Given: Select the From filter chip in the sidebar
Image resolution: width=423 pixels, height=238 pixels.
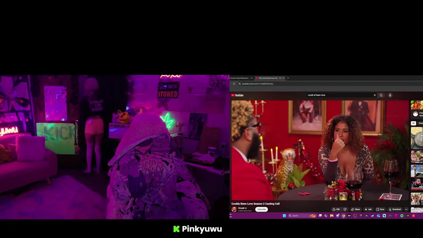Looking at the screenshot, I should tap(420, 123).
